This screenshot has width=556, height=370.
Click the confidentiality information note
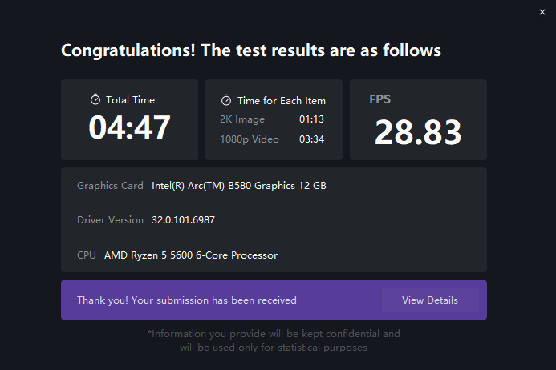click(274, 340)
